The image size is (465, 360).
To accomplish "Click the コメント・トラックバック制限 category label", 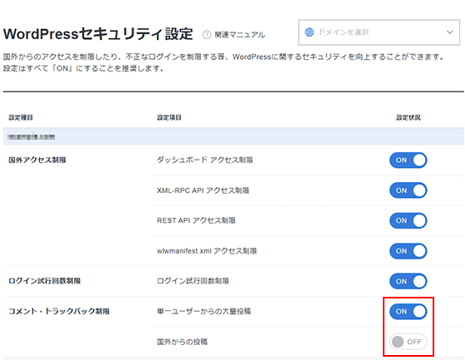I will pyautogui.click(x=59, y=311).
